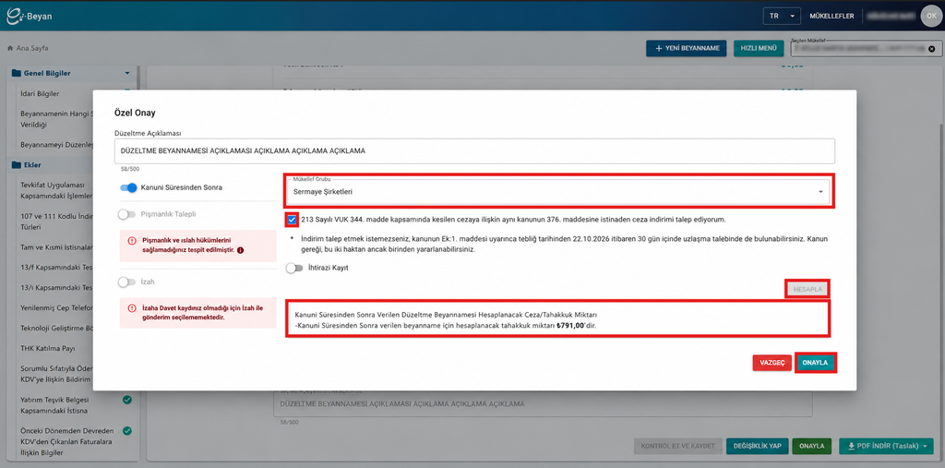Toggle Kanuni Süresinden Sonra switch
This screenshot has width=945, height=468.
point(128,187)
